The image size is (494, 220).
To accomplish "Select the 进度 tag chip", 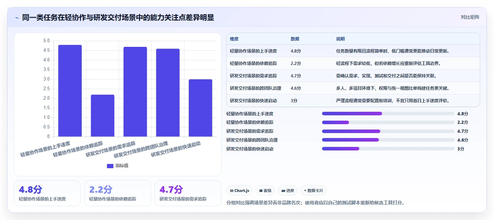I will pos(288,191).
